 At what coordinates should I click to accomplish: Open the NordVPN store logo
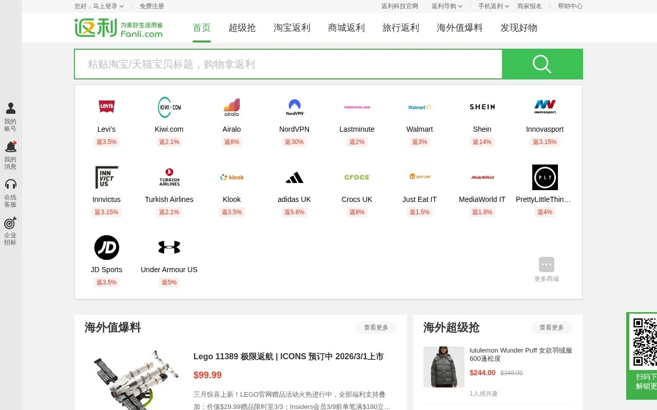tap(294, 107)
